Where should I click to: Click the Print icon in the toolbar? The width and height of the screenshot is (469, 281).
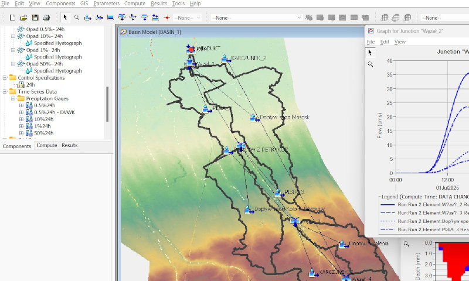click(46, 18)
